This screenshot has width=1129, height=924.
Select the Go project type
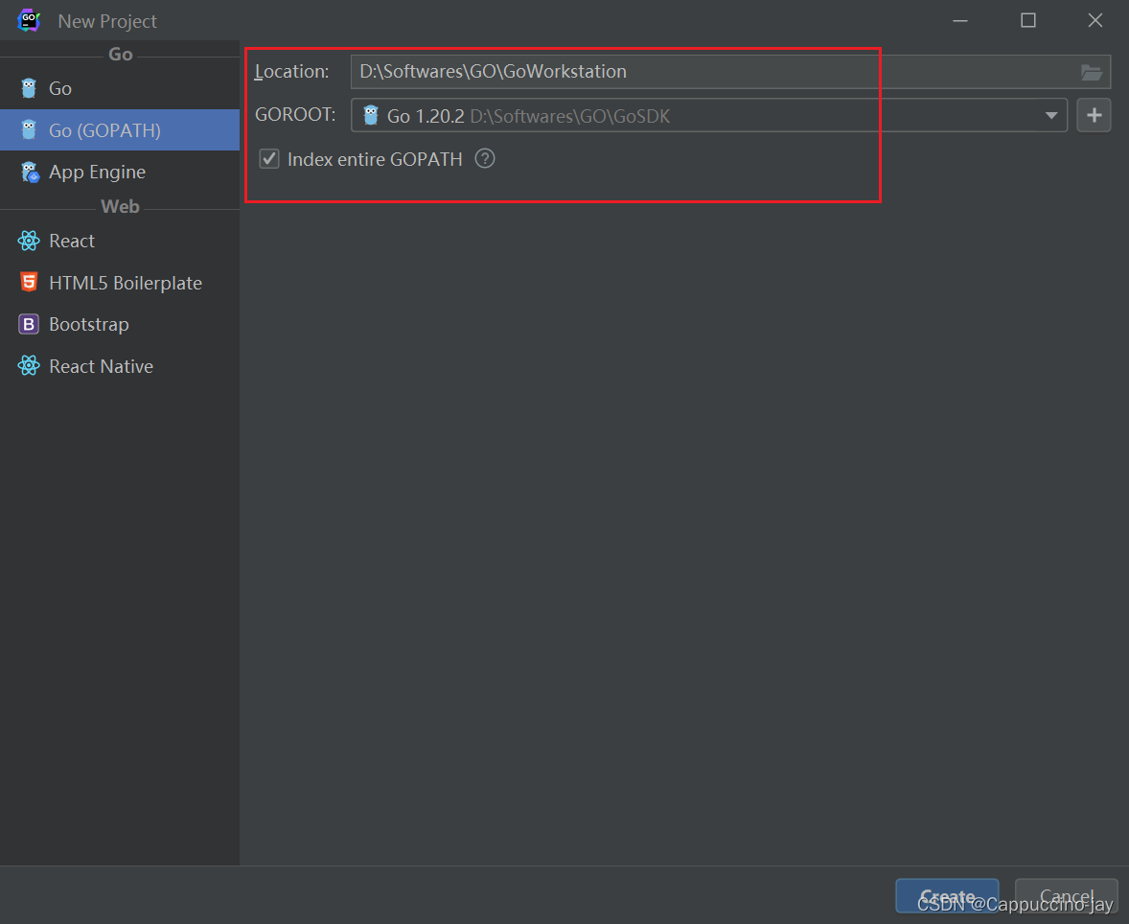(x=120, y=88)
